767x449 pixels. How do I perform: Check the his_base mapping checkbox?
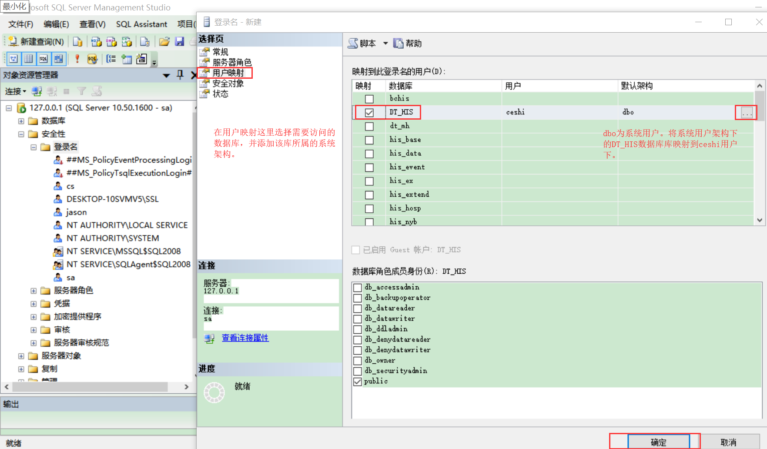369,140
